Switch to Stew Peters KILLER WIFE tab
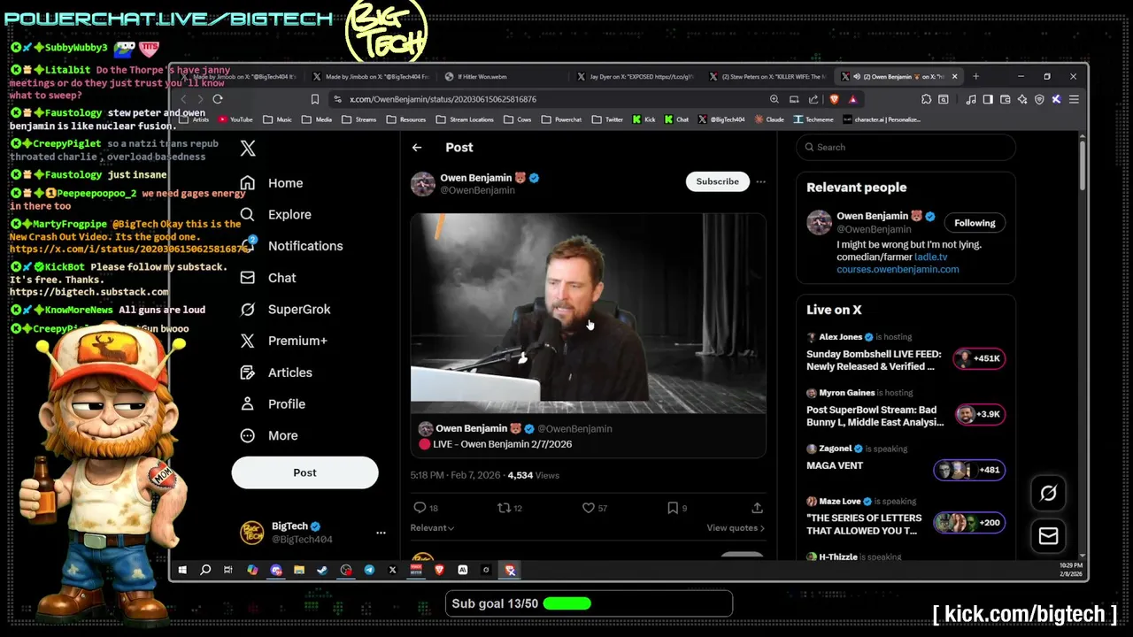Viewport: 1133px width, 637px height. (768, 77)
